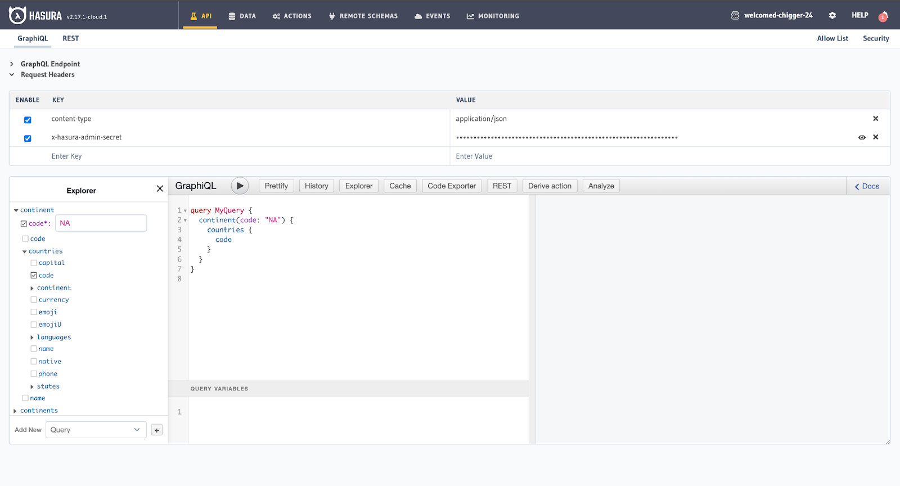Check the capital field under countries
This screenshot has width=900, height=486.
click(34, 263)
